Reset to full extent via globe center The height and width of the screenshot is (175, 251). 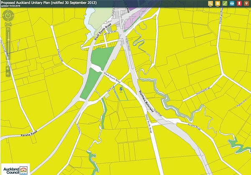point(8,17)
